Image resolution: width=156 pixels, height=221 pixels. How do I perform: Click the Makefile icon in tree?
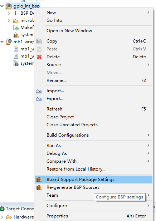coord(16,28)
